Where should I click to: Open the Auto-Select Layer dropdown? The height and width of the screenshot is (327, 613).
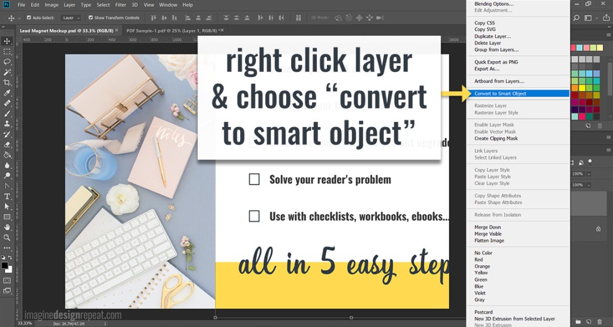pyautogui.click(x=71, y=18)
